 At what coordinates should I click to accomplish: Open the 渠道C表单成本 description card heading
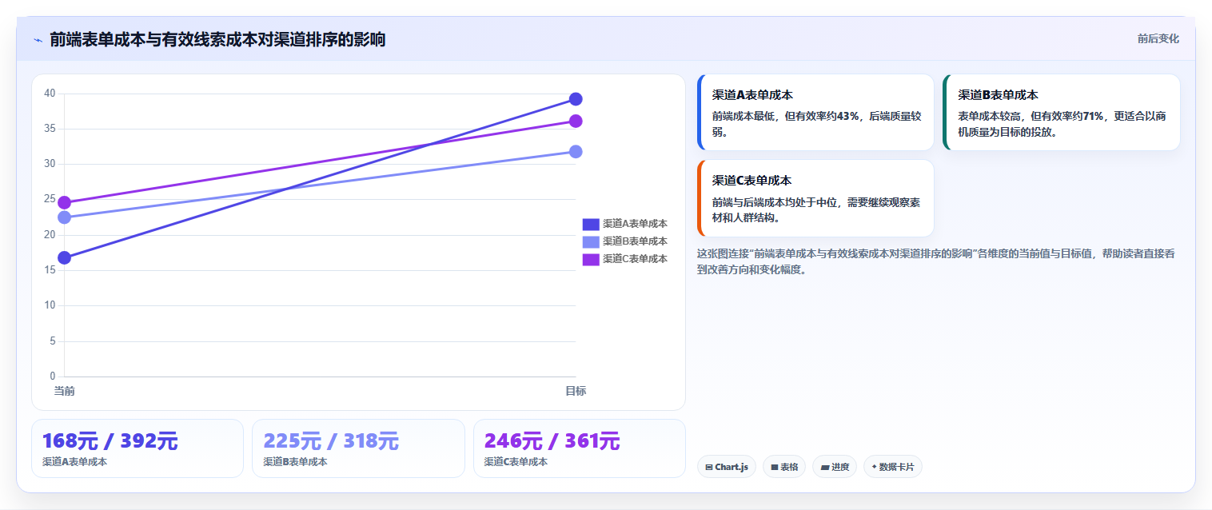click(752, 180)
